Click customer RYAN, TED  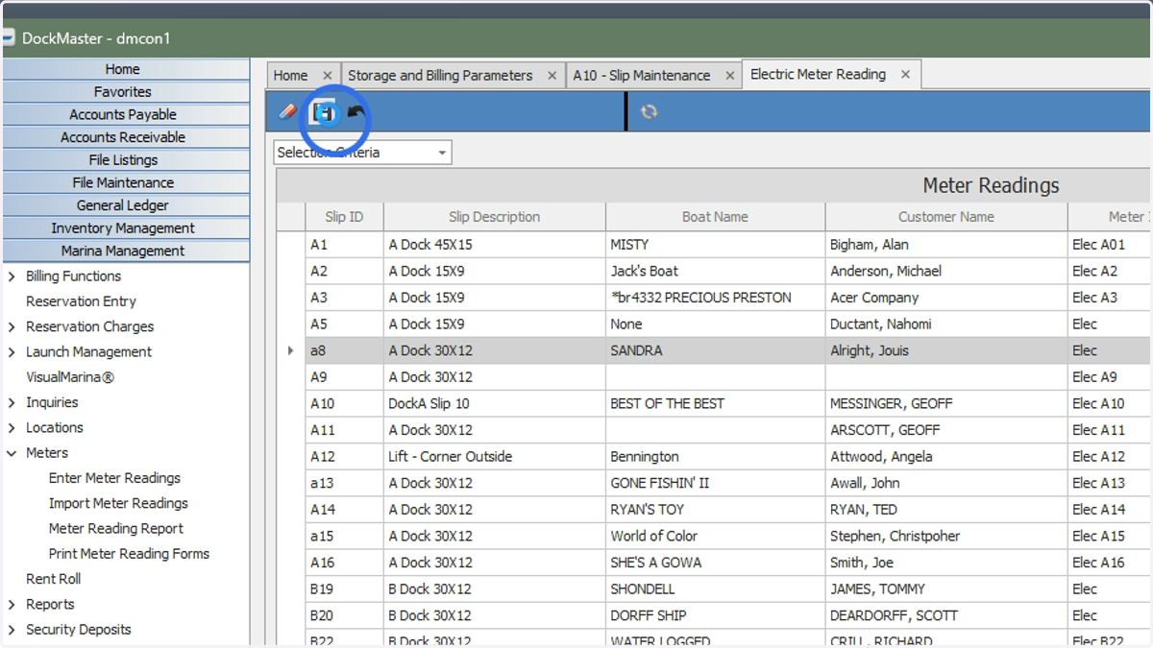coord(946,510)
